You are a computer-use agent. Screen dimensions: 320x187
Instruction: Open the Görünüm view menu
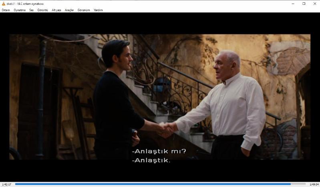click(x=84, y=10)
